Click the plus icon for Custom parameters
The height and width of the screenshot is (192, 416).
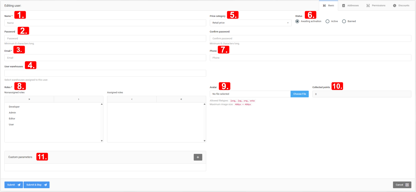198,157
